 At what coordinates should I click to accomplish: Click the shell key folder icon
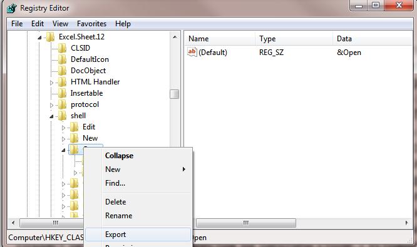coord(62,116)
